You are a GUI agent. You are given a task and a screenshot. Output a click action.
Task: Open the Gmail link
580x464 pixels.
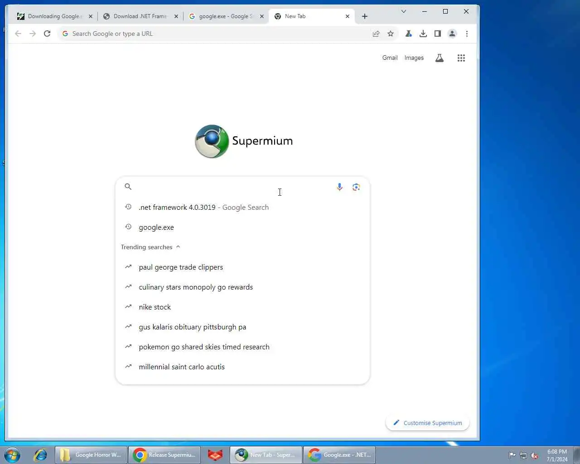(390, 58)
